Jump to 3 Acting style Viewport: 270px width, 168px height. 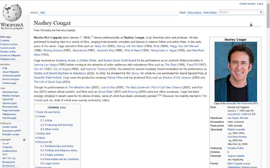click(43, 134)
